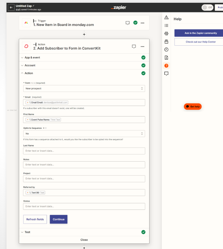223x249 pixels.
Task: Open the trigger step's three-dot menu
Action: pos(142,23)
